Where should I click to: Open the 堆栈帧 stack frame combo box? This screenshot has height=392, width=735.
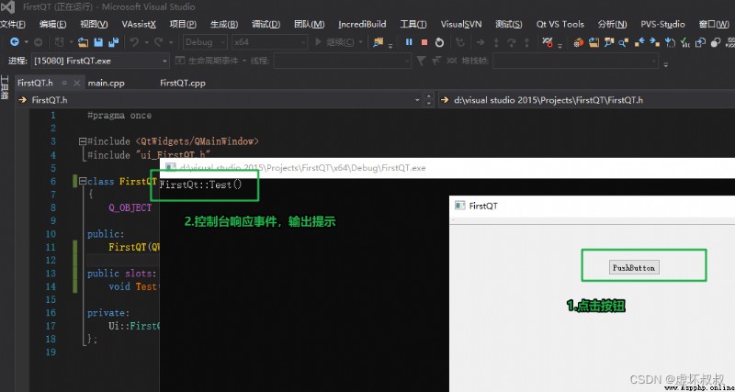(x=576, y=61)
